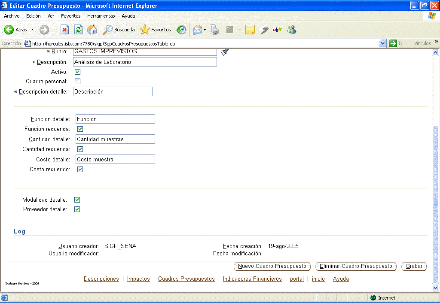
Task: Print page with printer icon
Action: click(215, 30)
